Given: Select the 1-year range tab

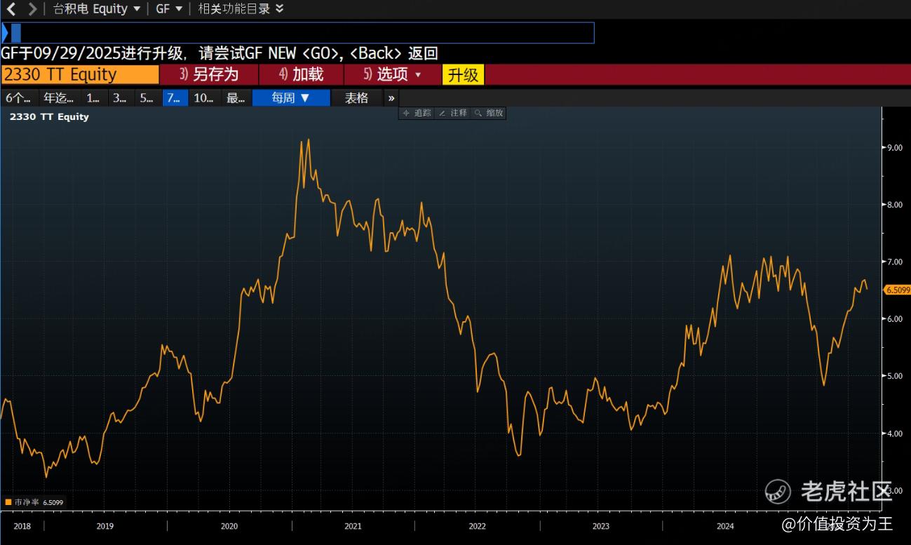Looking at the screenshot, I should coord(93,98).
